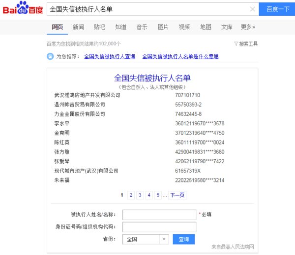This screenshot has width=295, height=255.
Task: Open the 全国失信被执行人查询 suggestion link
Action: pos(110,56)
